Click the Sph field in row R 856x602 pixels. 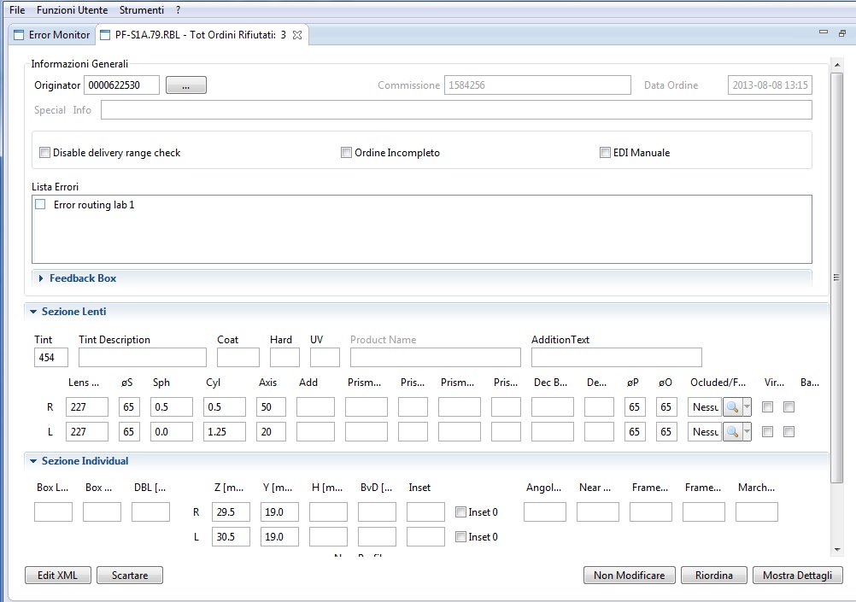click(172, 407)
